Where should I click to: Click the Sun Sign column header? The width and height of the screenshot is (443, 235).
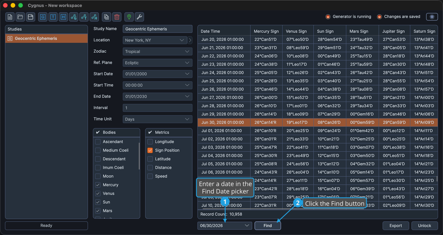click(330, 31)
